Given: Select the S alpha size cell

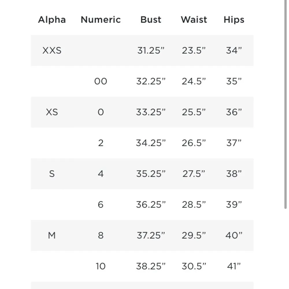Looking at the screenshot, I should pyautogui.click(x=52, y=174).
